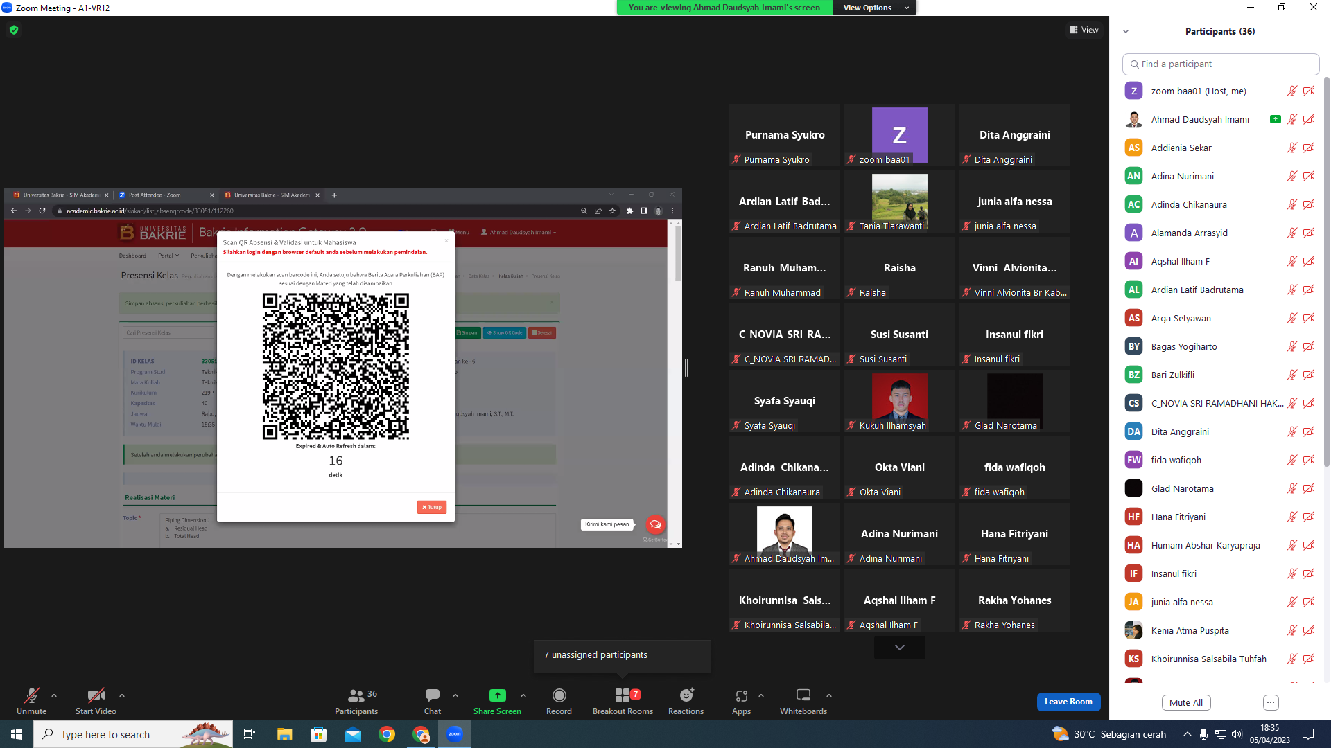Open the Dashboard menu item

tap(132, 256)
